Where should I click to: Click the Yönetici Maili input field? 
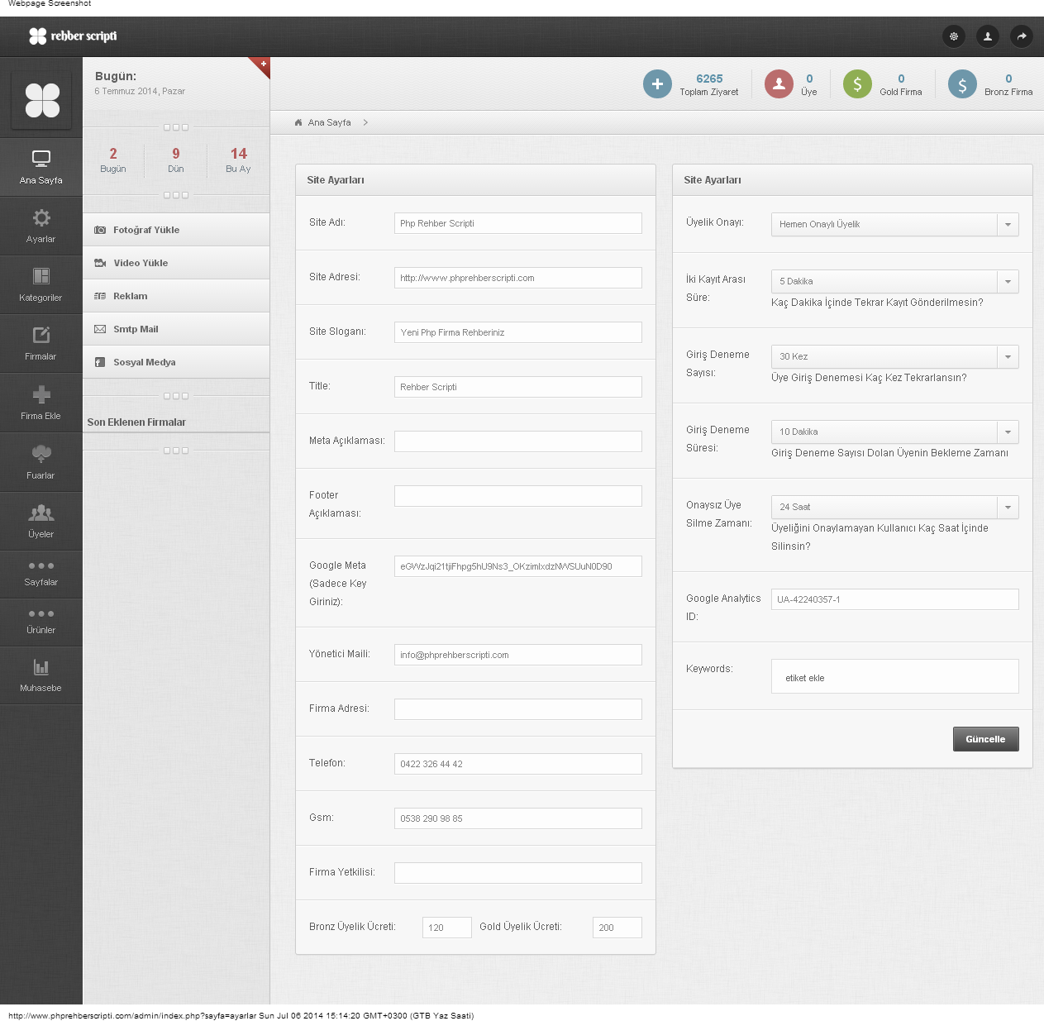(x=518, y=655)
